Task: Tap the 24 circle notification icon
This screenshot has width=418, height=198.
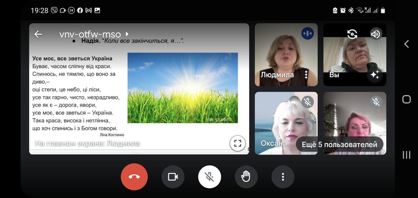Action: [x=71, y=10]
